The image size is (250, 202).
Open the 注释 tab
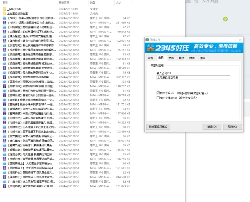[202, 58]
